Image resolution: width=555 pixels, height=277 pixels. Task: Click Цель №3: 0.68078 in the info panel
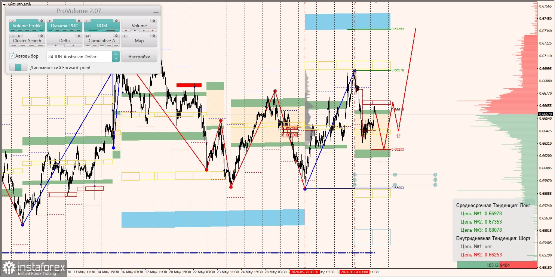pyautogui.click(x=481, y=230)
